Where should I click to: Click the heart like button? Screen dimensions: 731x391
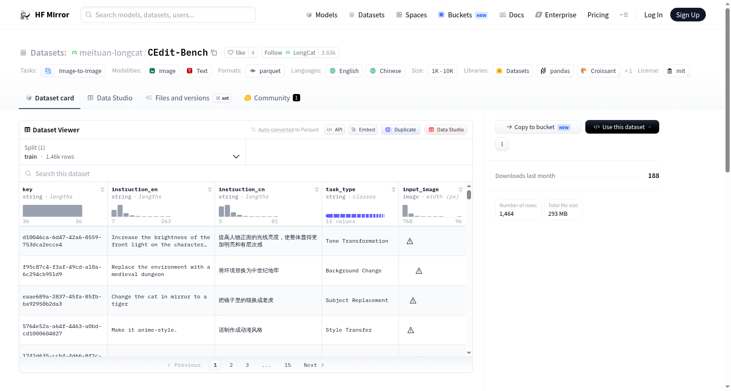click(237, 52)
